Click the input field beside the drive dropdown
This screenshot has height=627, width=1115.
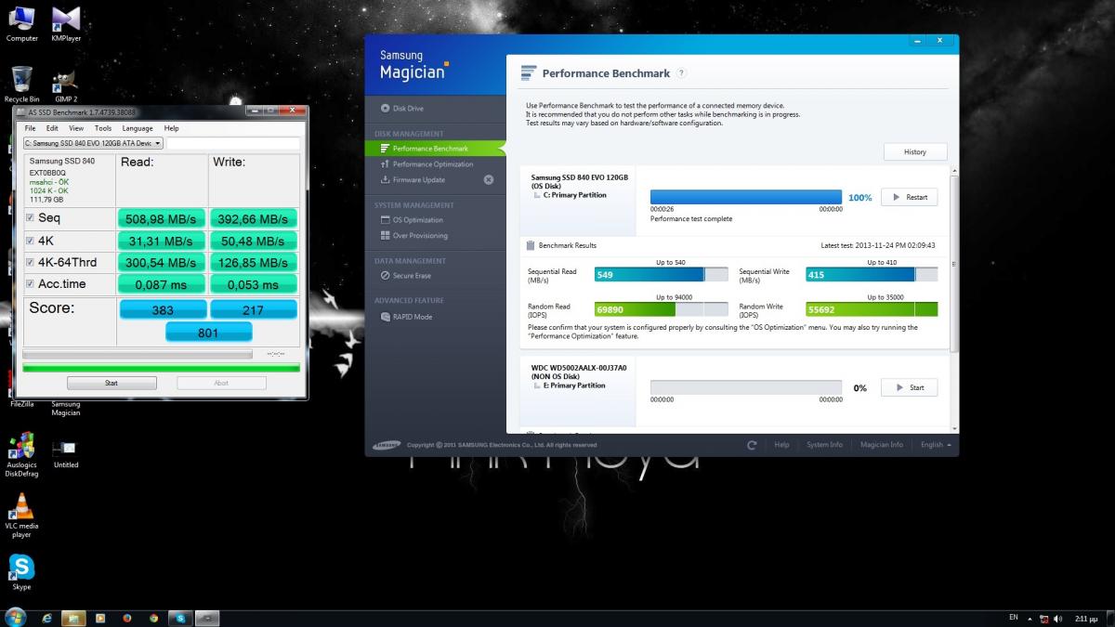click(x=233, y=143)
